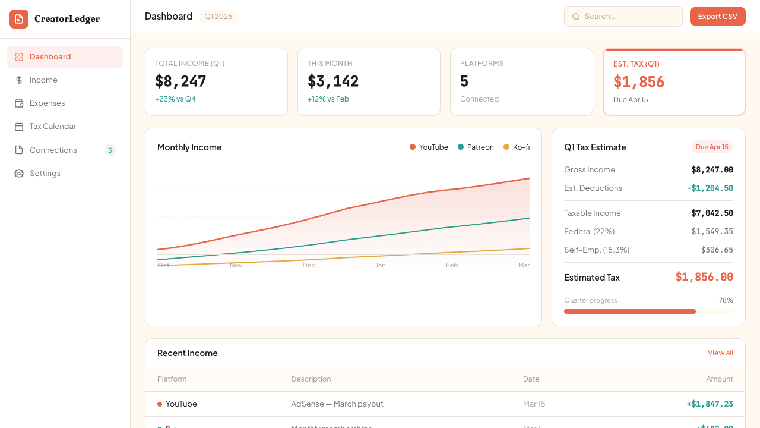Select the YouTube row in Recent Income

click(445, 404)
